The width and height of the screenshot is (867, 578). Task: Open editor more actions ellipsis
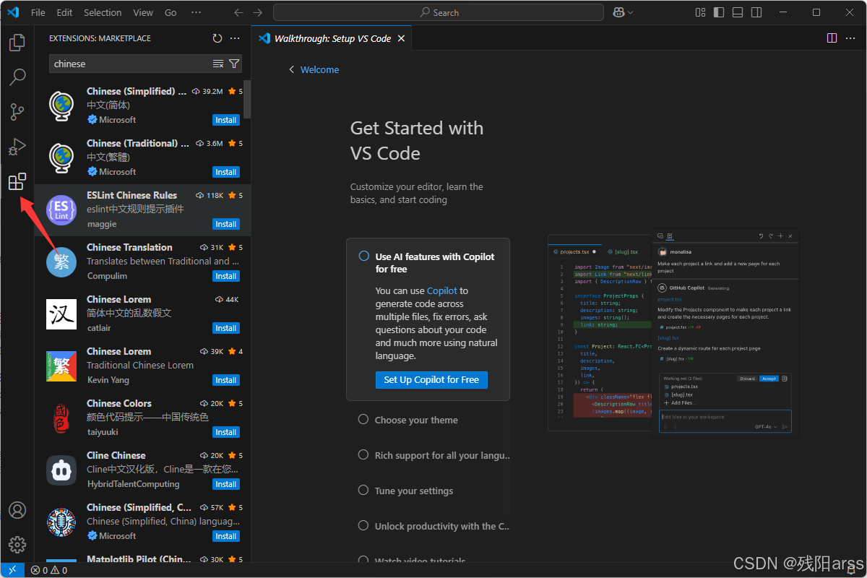[850, 38]
